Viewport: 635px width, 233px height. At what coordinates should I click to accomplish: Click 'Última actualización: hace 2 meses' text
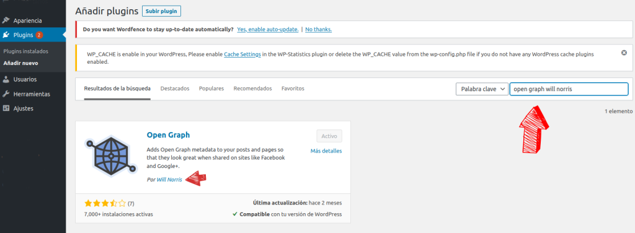click(x=297, y=203)
